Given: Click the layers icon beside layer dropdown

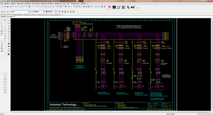Looking at the screenshot, I should point(12,12).
